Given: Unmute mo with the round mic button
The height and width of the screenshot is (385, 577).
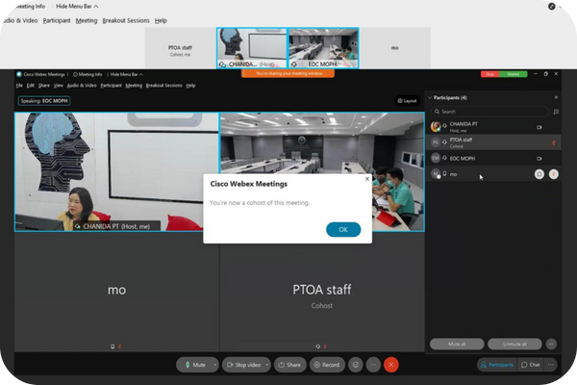Looking at the screenshot, I should [554, 174].
